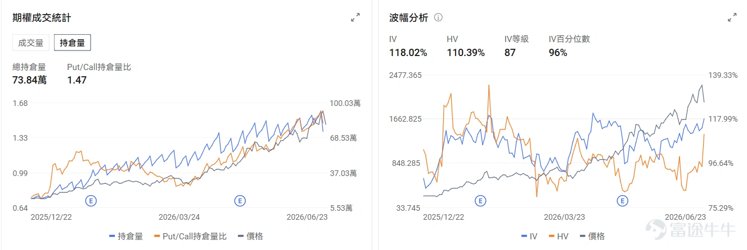This screenshot has height=250, width=747.
Task: Toggle the Put/Call持倉量比 legend series
Action: (190, 236)
